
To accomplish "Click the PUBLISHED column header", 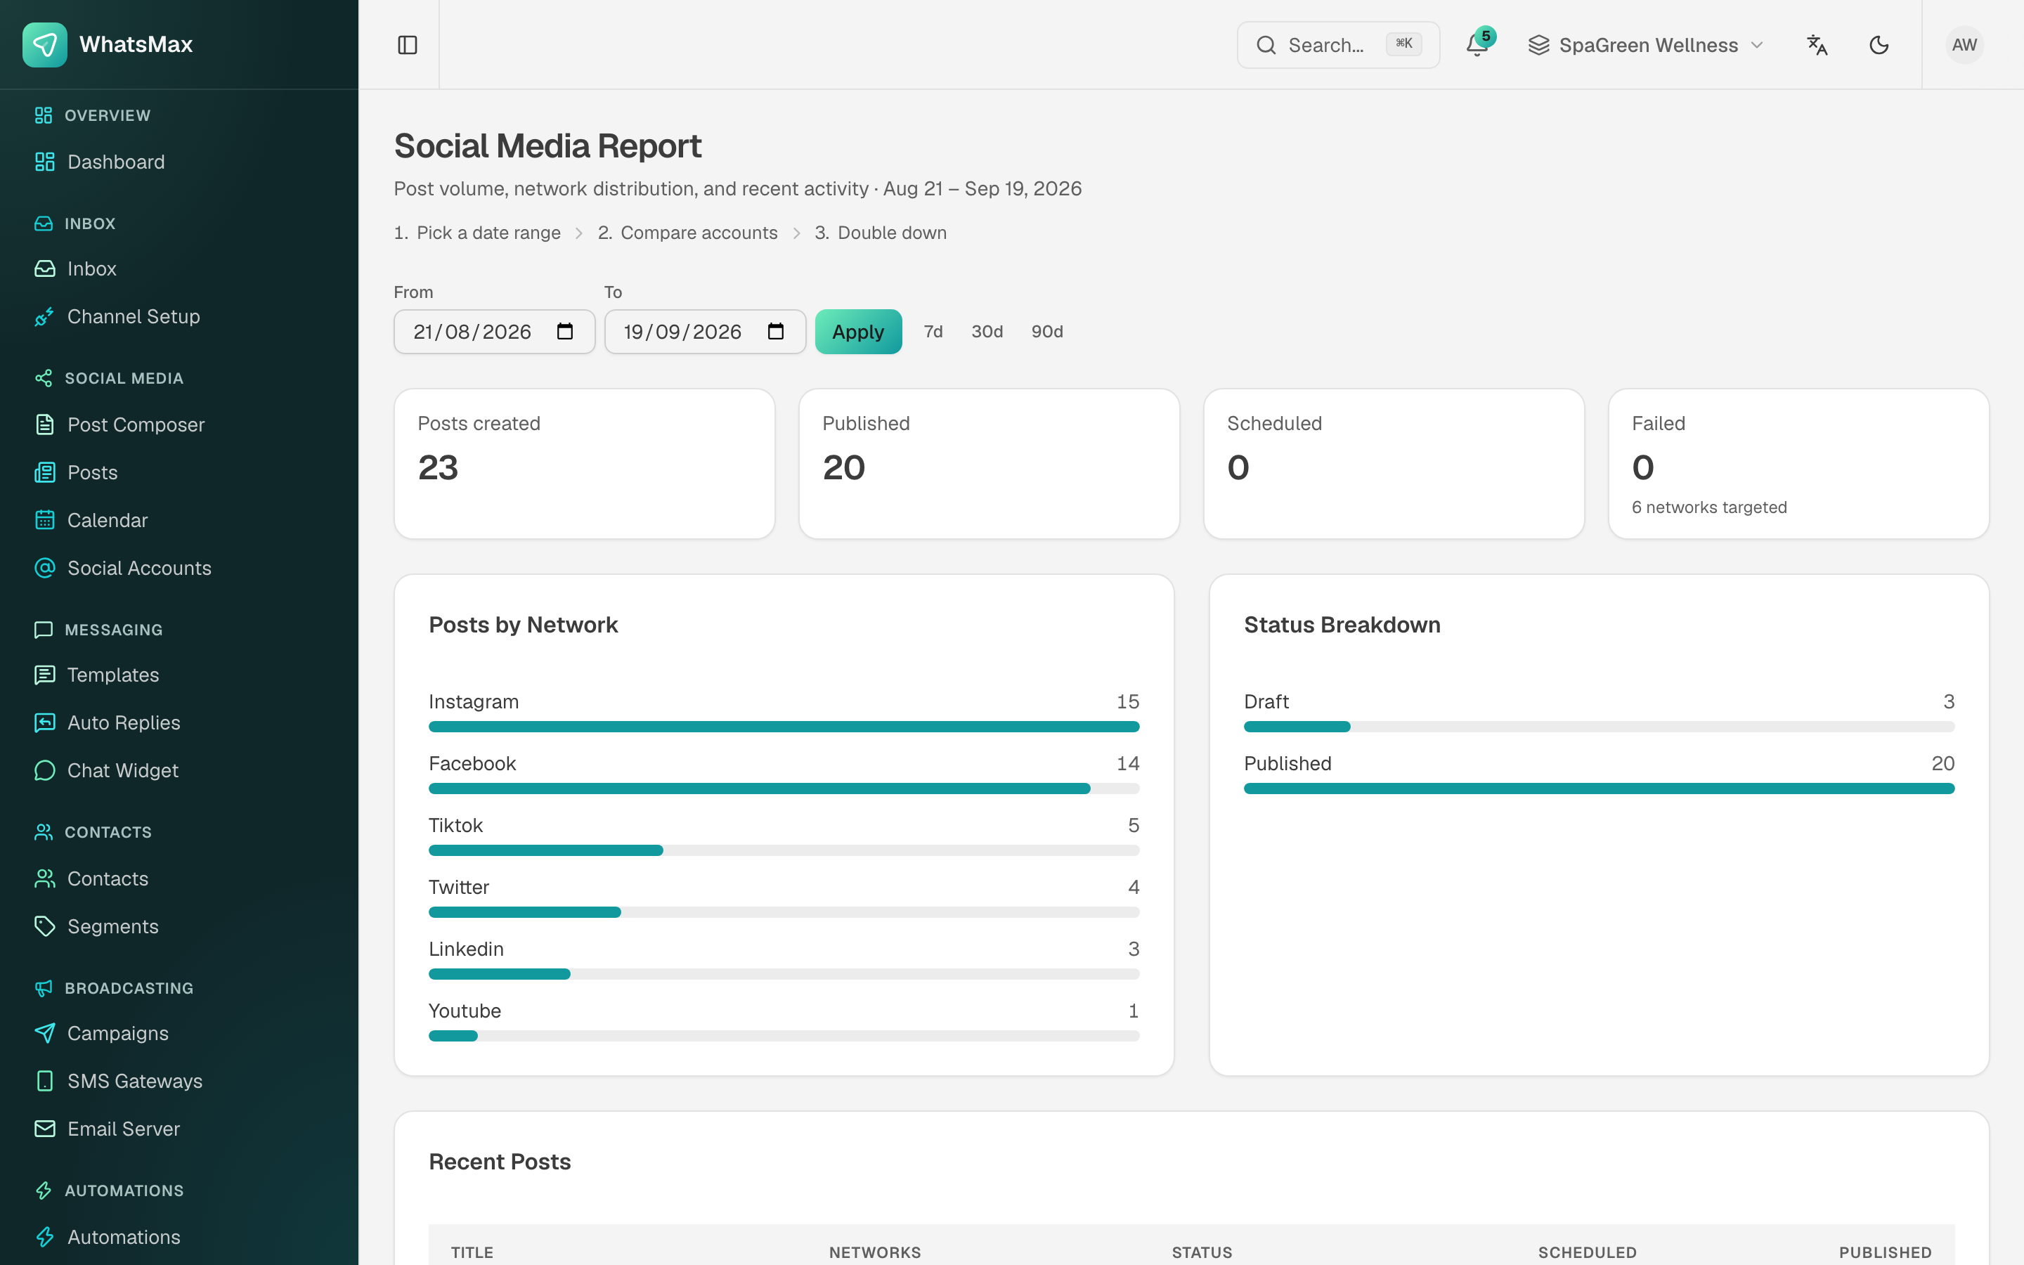I will click(1885, 1252).
